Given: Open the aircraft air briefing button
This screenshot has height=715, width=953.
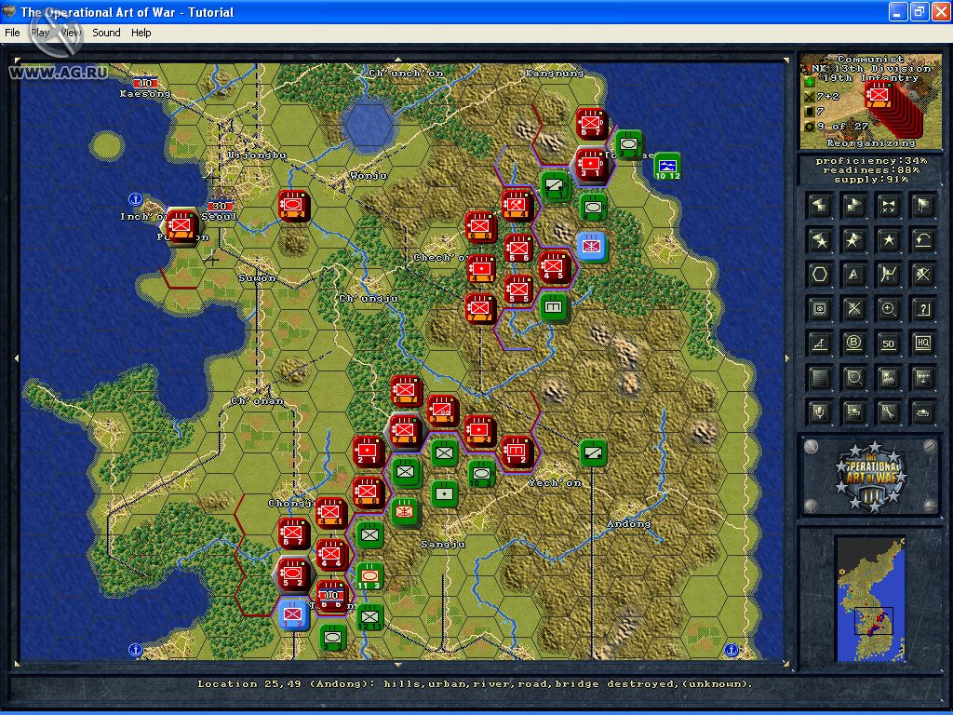Looking at the screenshot, I should pos(922,378).
